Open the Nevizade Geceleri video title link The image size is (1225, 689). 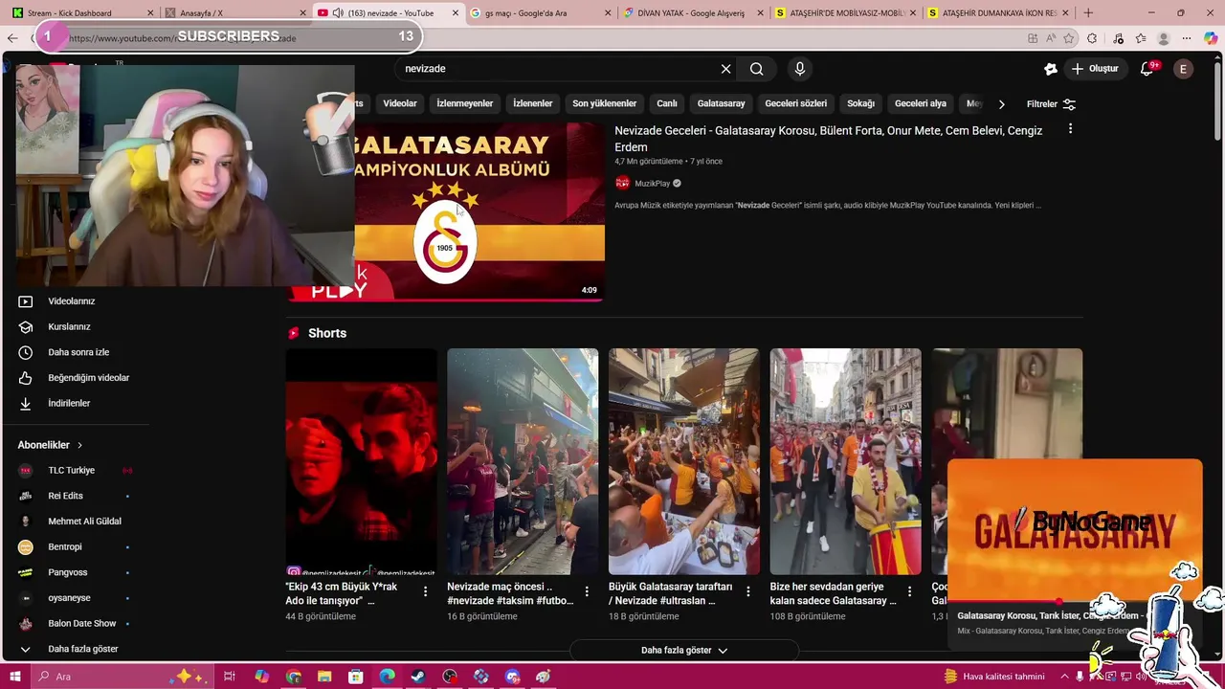coord(828,139)
